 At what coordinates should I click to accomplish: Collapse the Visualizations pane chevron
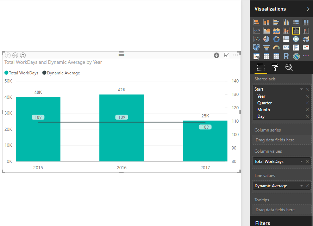tap(308, 9)
